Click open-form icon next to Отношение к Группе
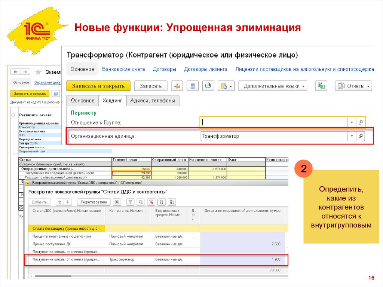Viewport: 383px width, 287px height. click(x=361, y=122)
